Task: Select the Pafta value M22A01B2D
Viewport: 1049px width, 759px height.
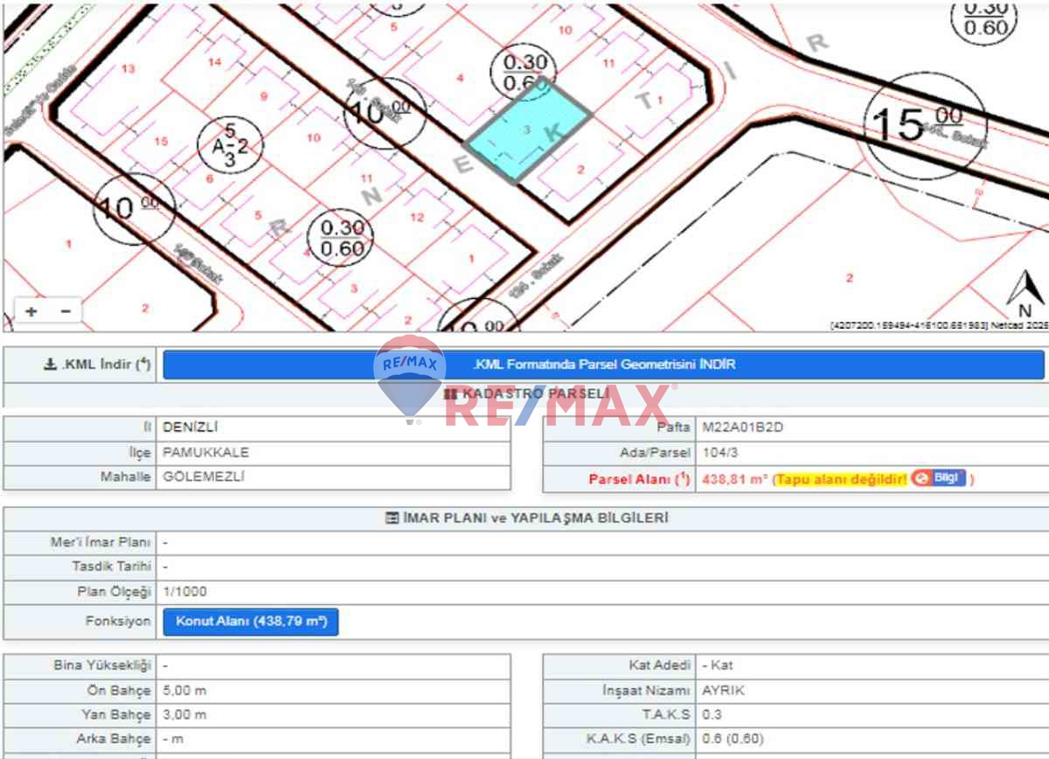Action: (745, 428)
